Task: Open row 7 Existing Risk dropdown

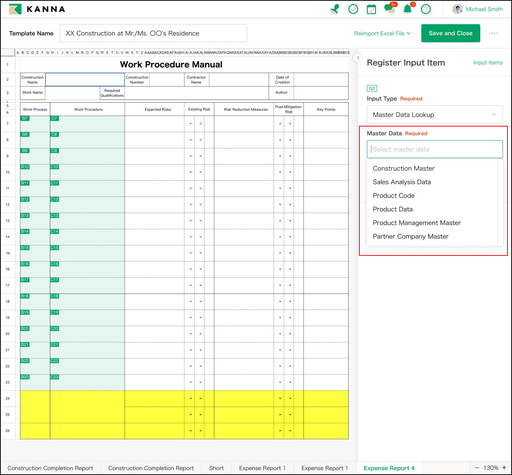Action: pyautogui.click(x=190, y=124)
